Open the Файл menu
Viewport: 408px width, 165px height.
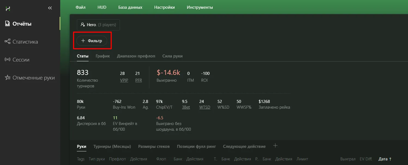coord(80,7)
